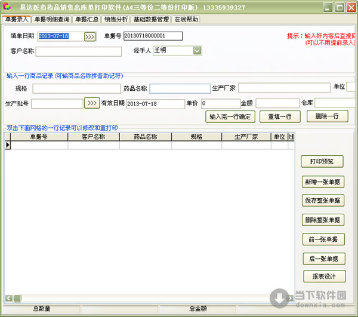Screen dimensions: 358x317
Task: Maximize the application window
Action: coord(340,8)
